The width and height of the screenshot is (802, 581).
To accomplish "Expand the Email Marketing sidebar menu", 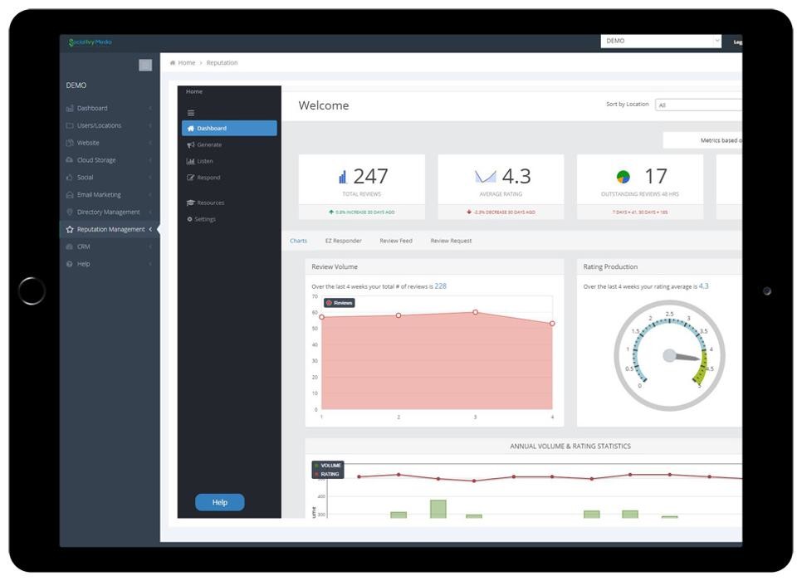I will (x=99, y=195).
